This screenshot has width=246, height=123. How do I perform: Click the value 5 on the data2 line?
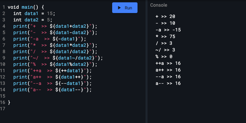click(48, 20)
